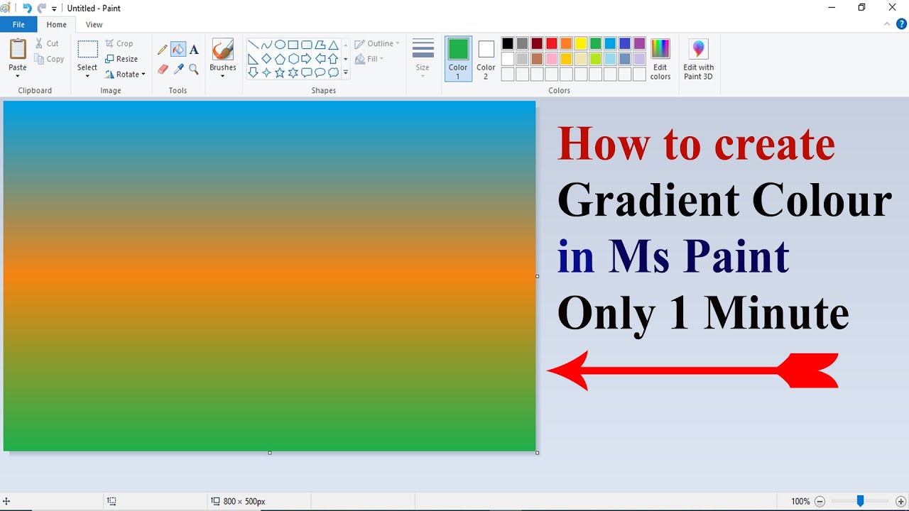Choose the Hexagon shape
Viewport: 909px width, 511px height.
coord(293,59)
